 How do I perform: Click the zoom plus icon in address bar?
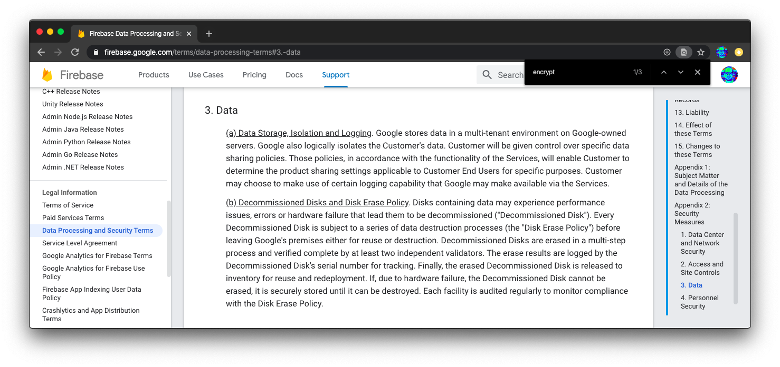point(667,52)
